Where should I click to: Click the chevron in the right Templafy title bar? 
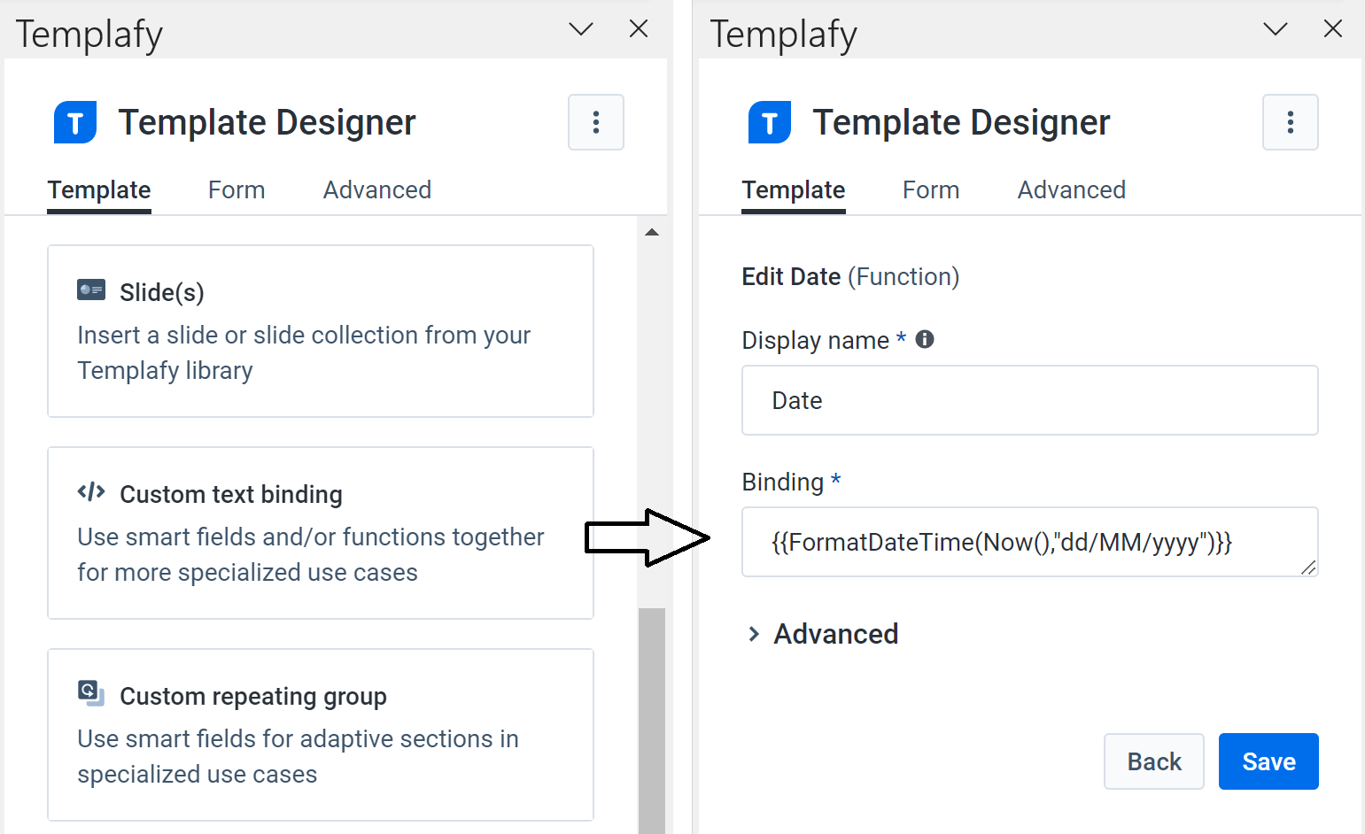point(1275,28)
